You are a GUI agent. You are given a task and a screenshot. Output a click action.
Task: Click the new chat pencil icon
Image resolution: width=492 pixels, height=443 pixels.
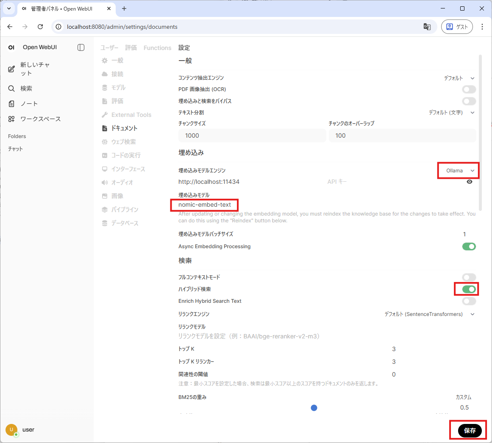coord(11,69)
